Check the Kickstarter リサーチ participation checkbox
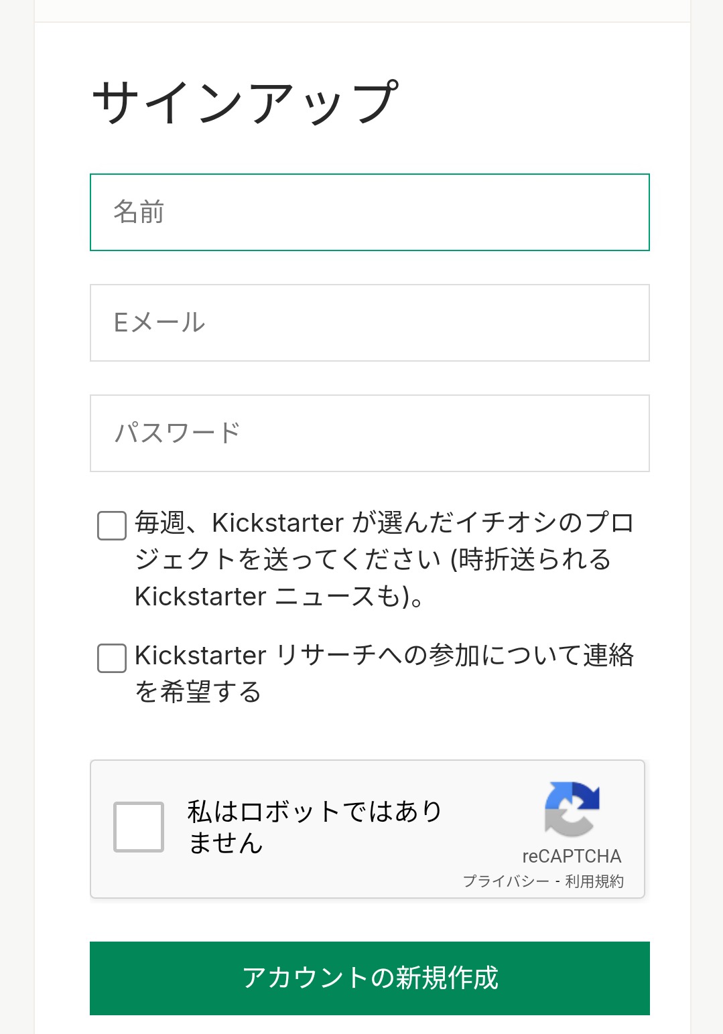This screenshot has height=1034, width=723. 112,658
